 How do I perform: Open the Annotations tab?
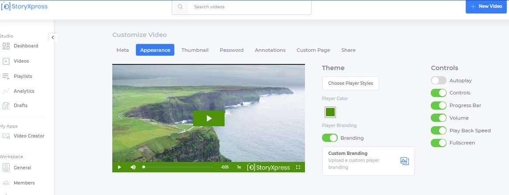[270, 50]
